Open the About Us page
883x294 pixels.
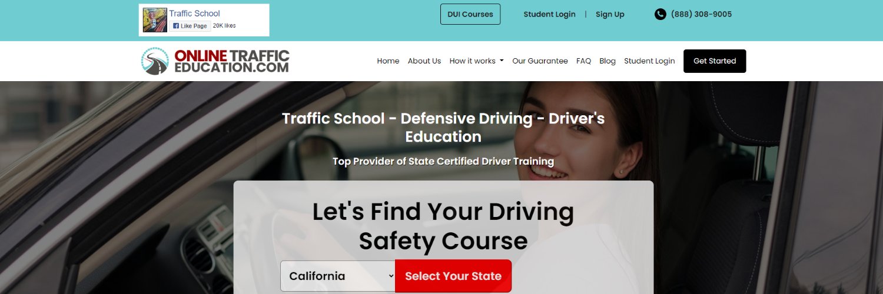tap(424, 61)
